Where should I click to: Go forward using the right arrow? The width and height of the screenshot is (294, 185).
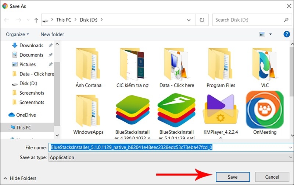point(19,20)
